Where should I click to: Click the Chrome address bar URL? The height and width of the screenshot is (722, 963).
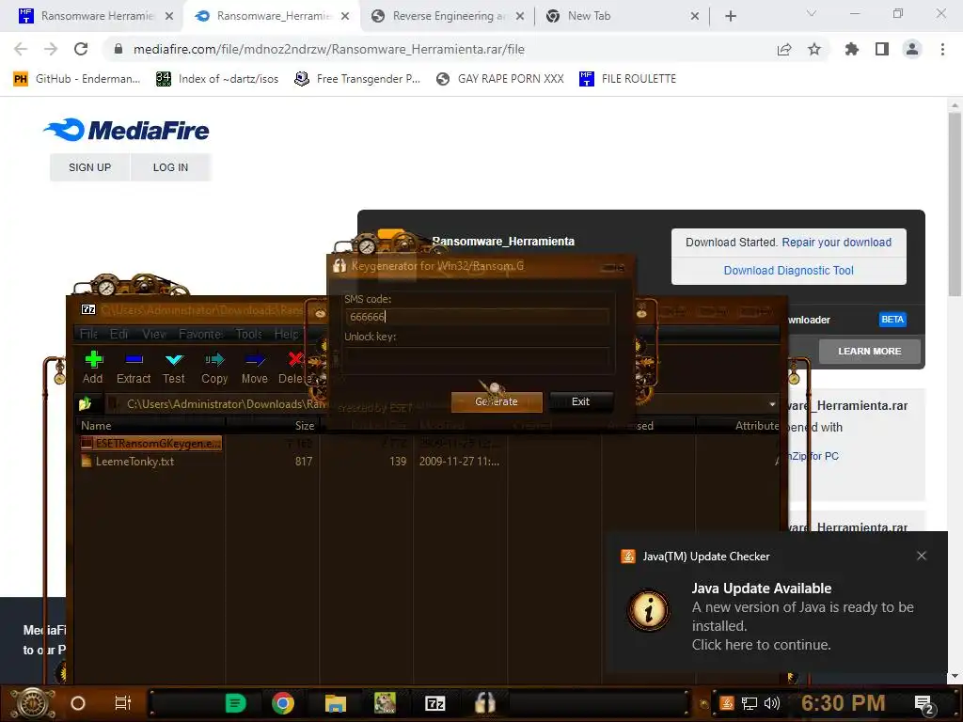click(x=328, y=49)
